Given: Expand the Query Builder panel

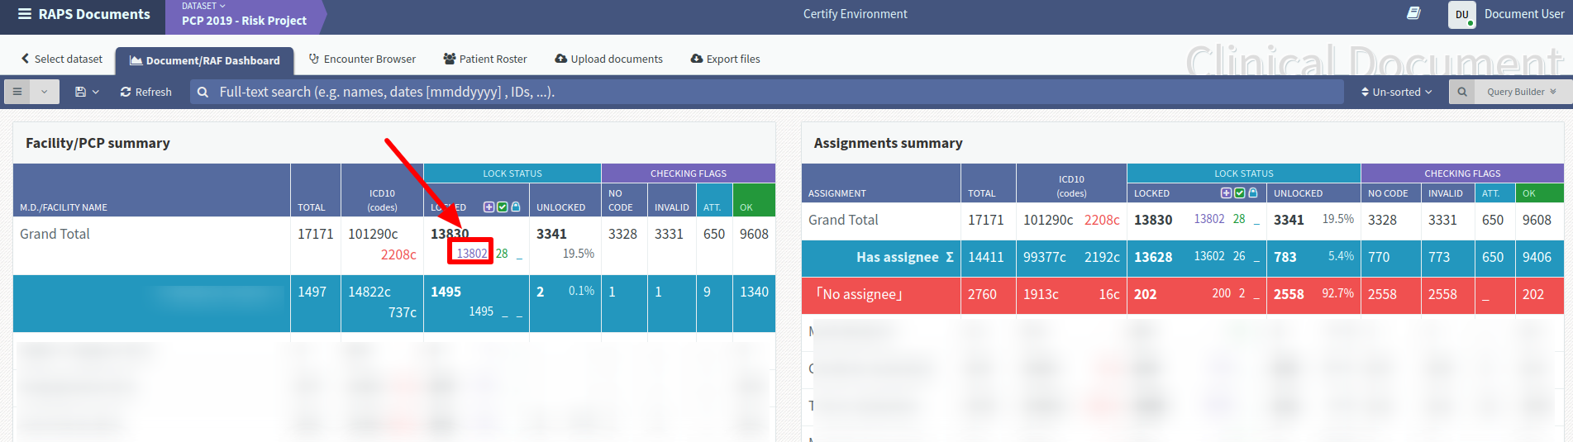Looking at the screenshot, I should (1521, 92).
